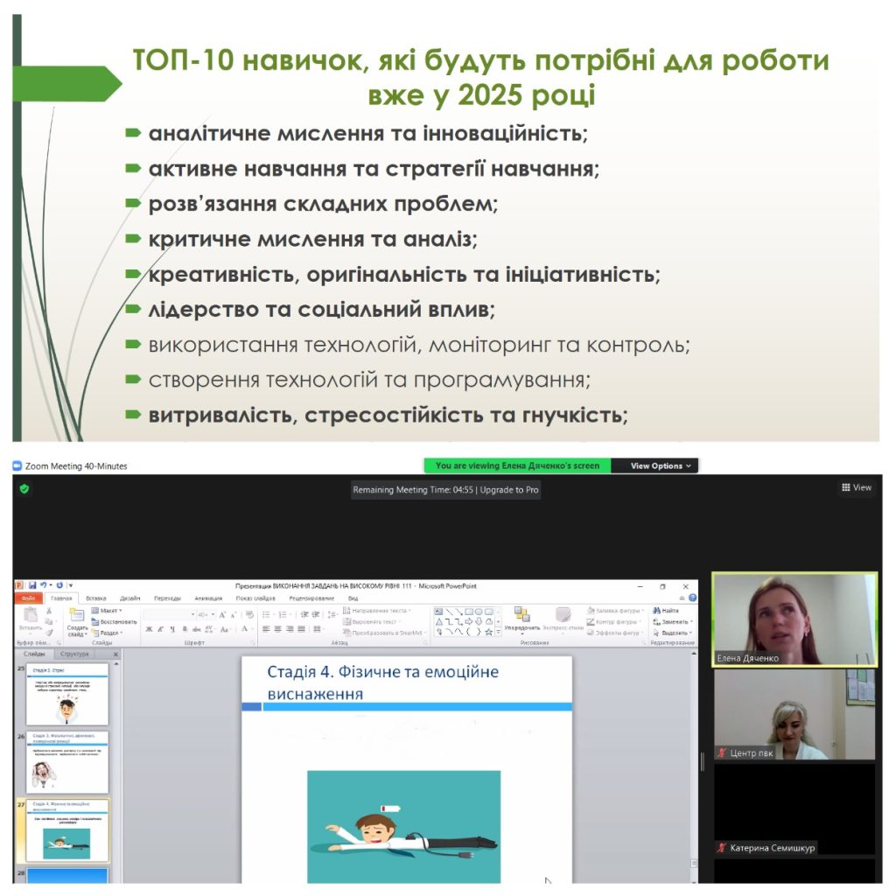Select slide 26 thumbnail in slides panel

[x=67, y=762]
